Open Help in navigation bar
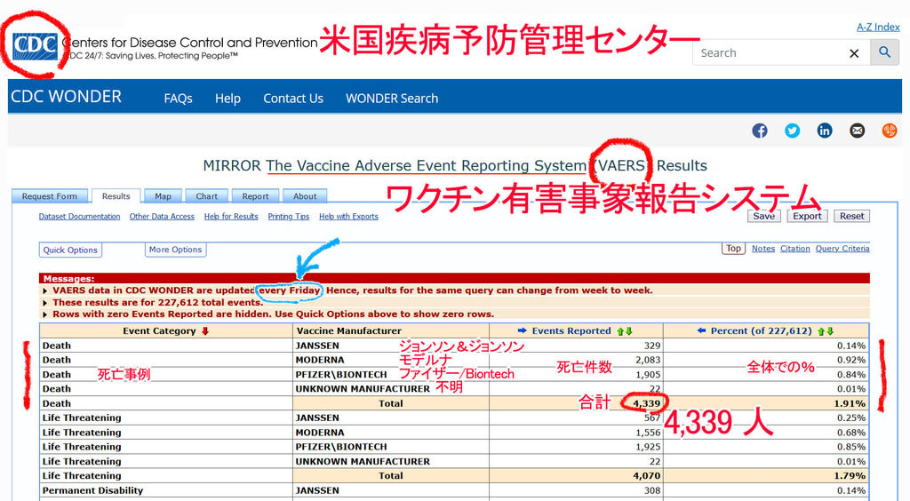The width and height of the screenshot is (910, 501). (x=227, y=99)
